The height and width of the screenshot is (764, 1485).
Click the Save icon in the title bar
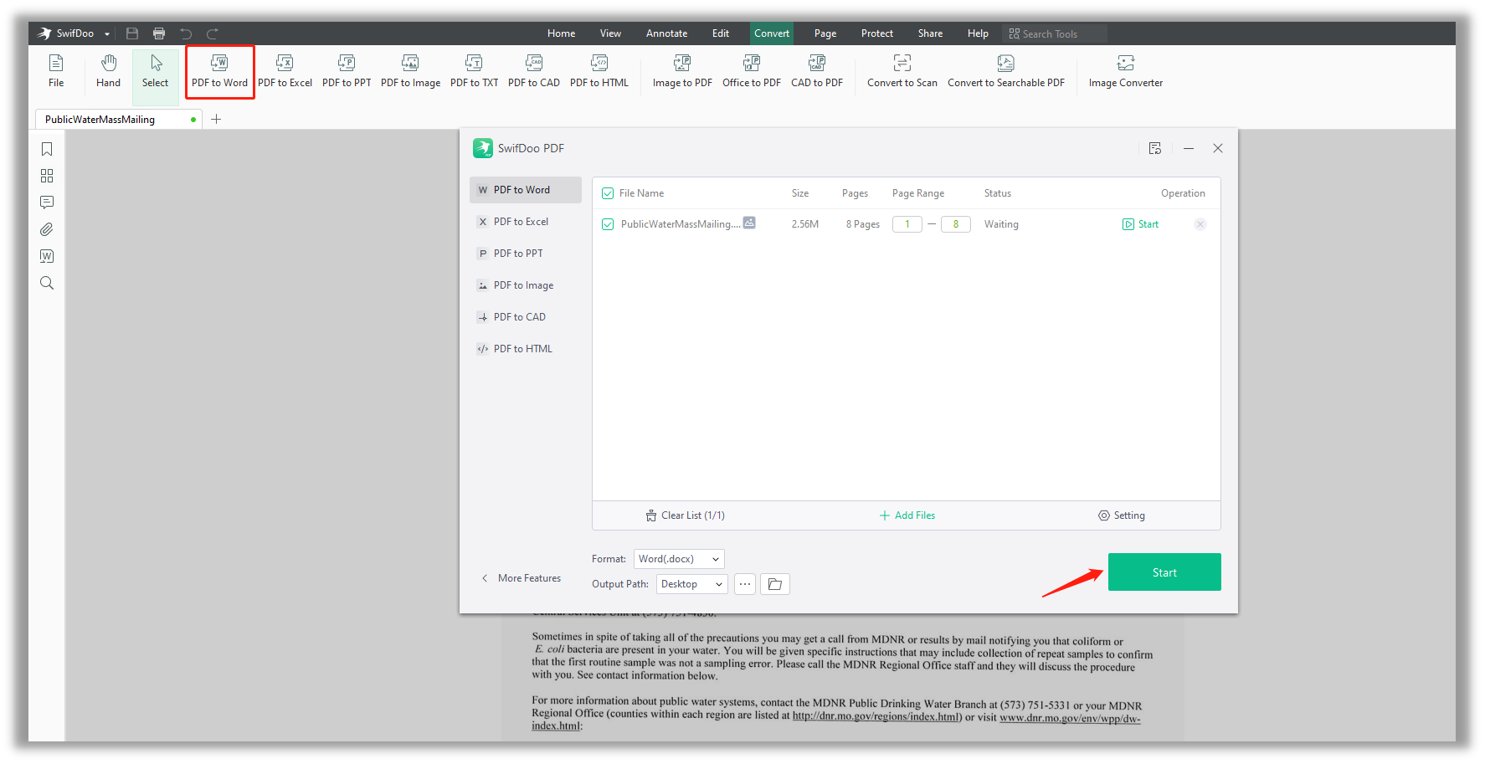pos(132,33)
